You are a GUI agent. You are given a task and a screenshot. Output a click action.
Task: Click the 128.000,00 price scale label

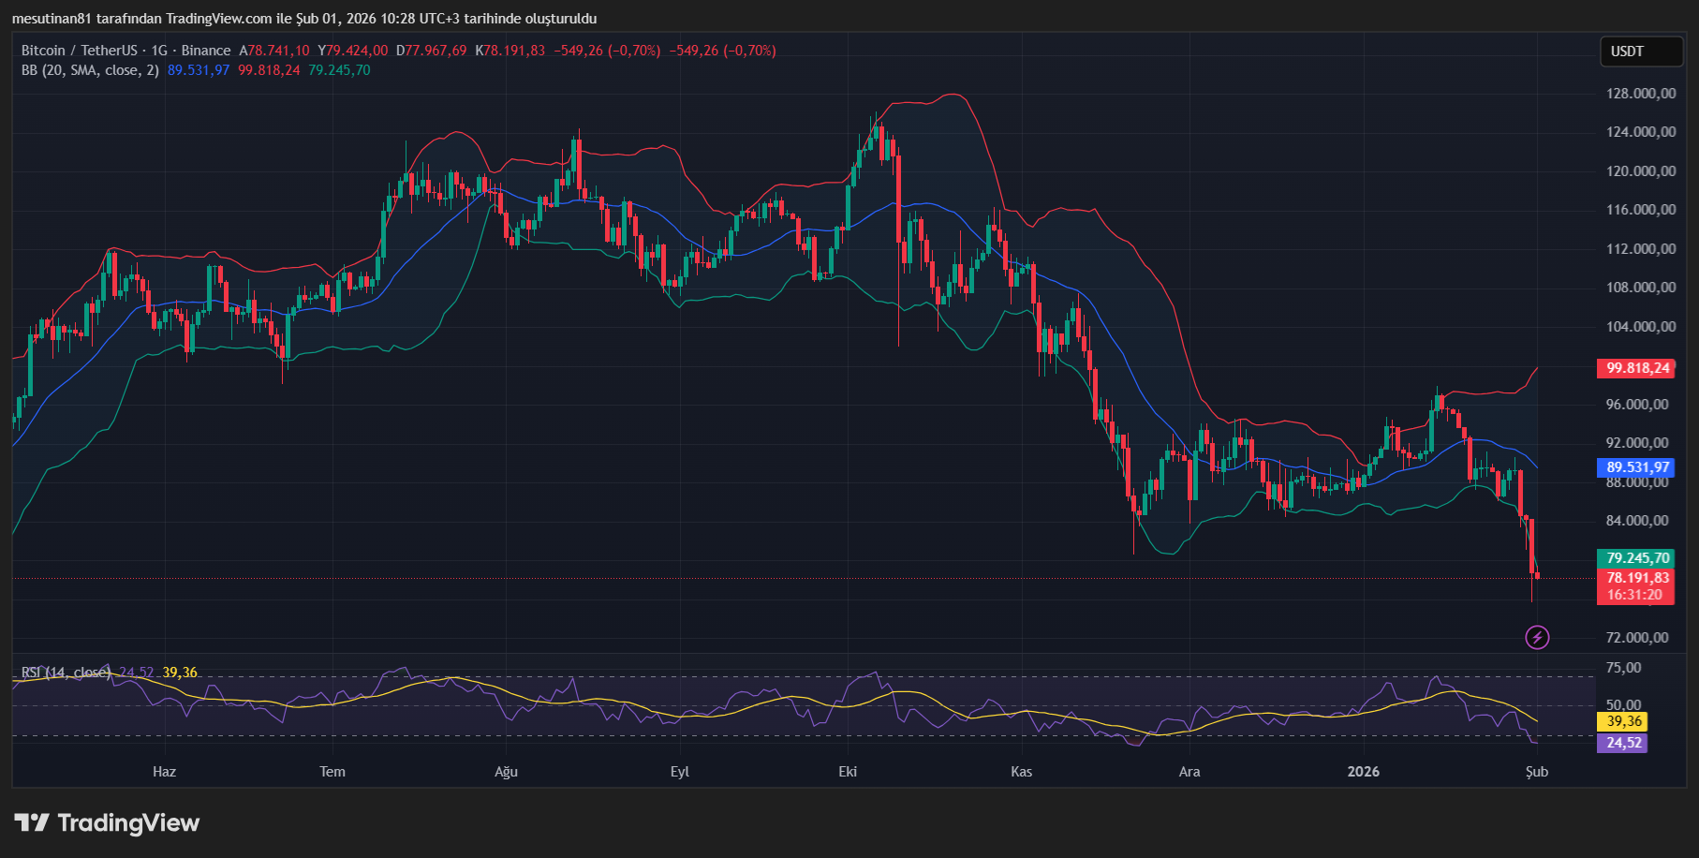[x=1641, y=94]
